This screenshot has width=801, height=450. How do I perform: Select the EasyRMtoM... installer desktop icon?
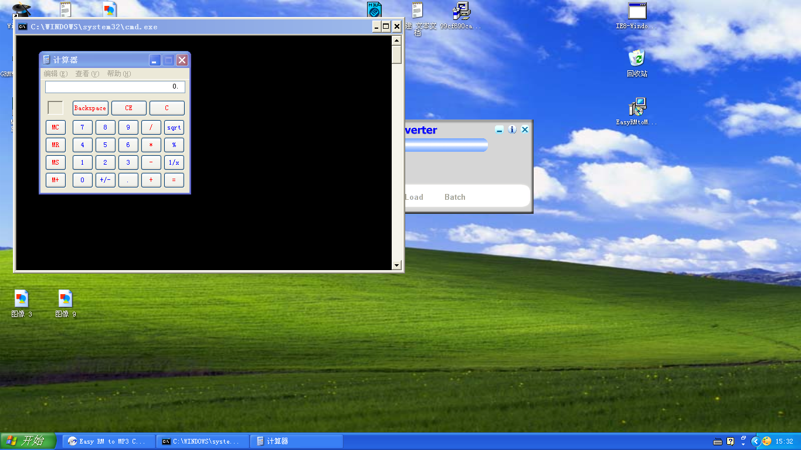(x=637, y=111)
